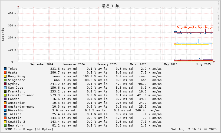Click Sydney's '241.2 ms' median value
The height and width of the screenshot is (133, 221).
pyautogui.click(x=58, y=84)
